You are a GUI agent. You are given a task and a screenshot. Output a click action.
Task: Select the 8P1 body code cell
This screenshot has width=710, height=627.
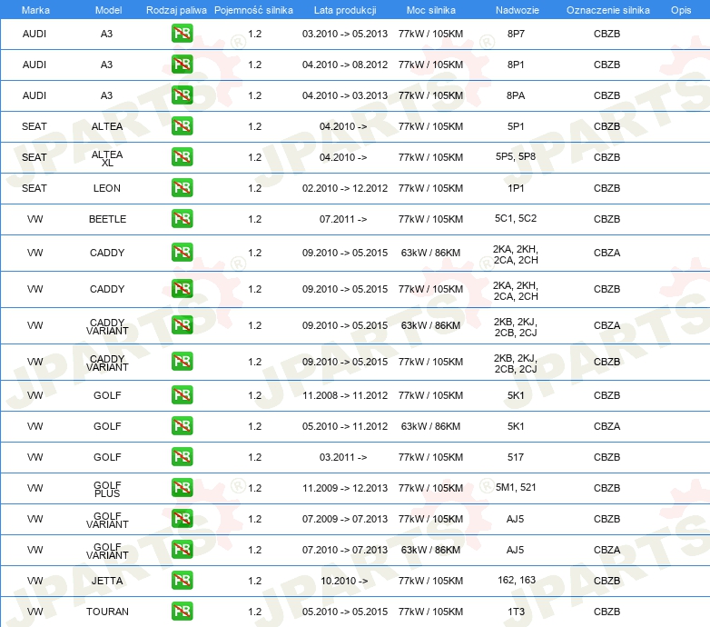pos(516,65)
